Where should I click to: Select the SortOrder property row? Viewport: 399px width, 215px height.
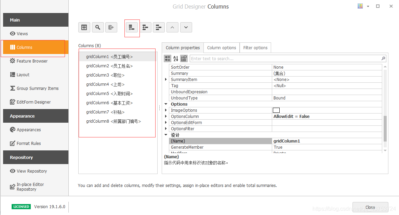(x=276, y=67)
